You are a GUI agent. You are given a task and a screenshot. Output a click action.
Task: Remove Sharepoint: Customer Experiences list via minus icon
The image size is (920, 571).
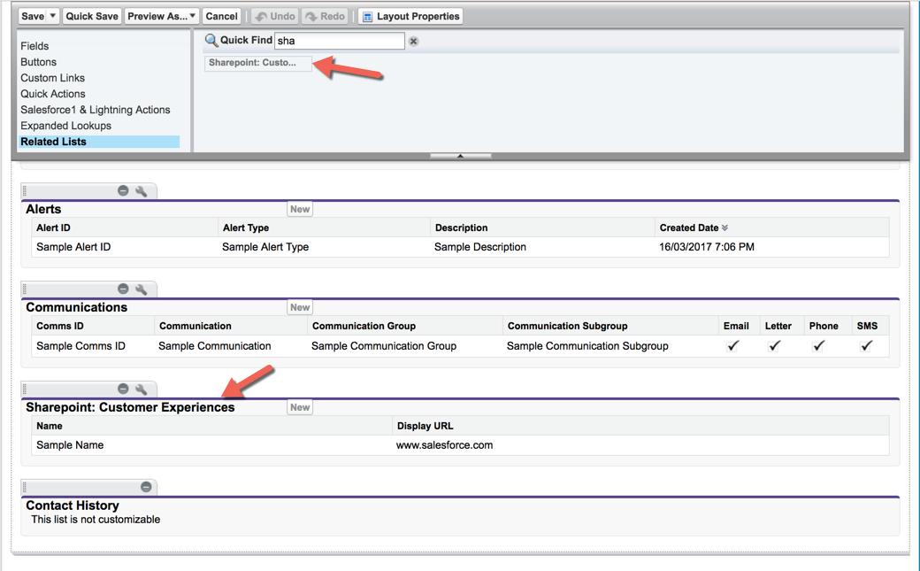(x=123, y=390)
